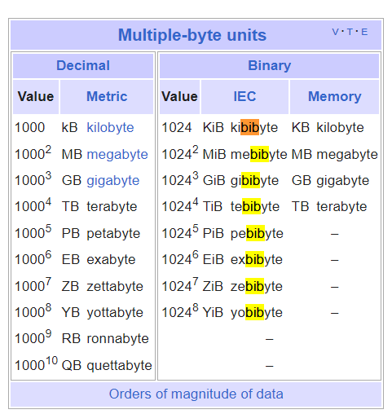Click kilobyte in the Memory column

(340, 127)
